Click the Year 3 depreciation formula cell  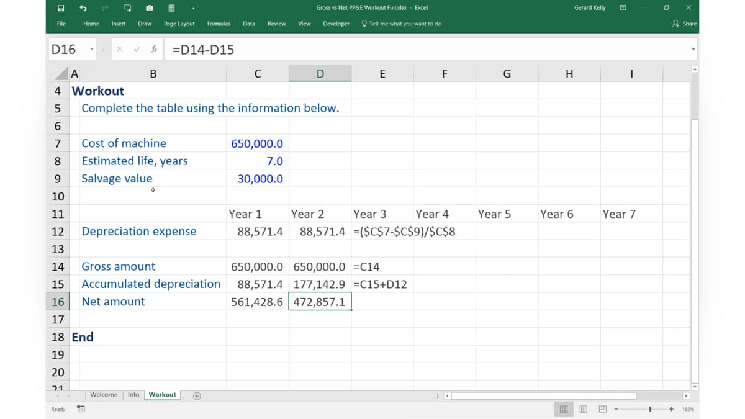pyautogui.click(x=382, y=232)
